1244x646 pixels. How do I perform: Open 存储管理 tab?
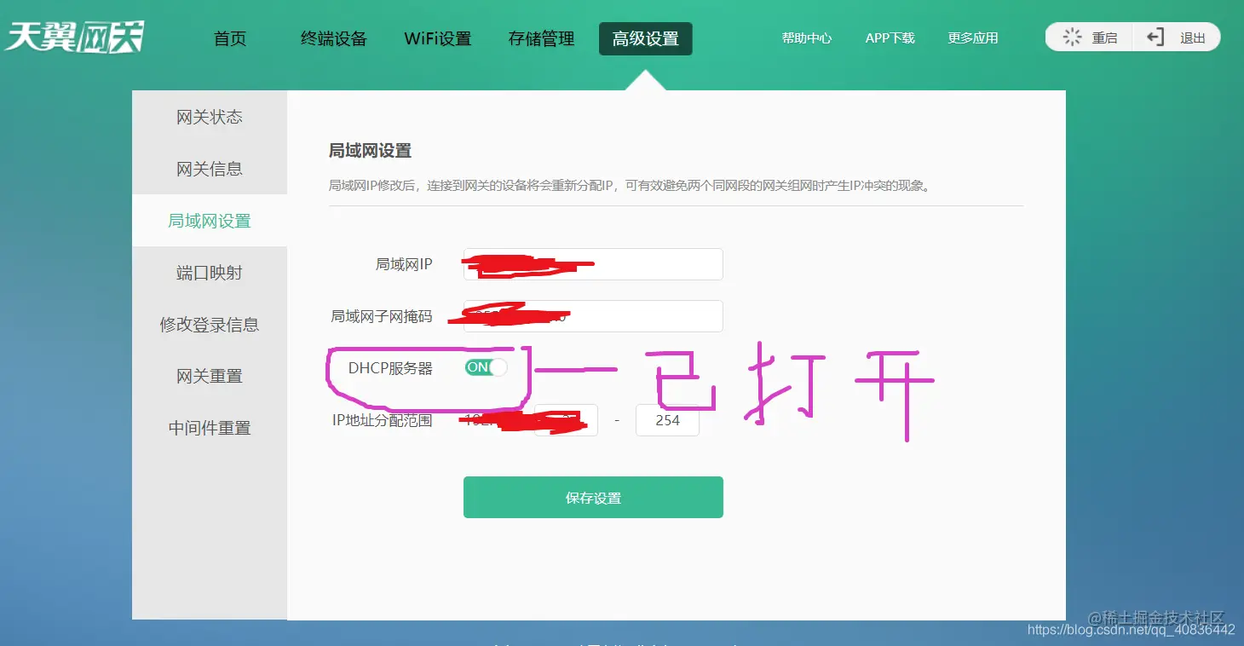click(542, 38)
